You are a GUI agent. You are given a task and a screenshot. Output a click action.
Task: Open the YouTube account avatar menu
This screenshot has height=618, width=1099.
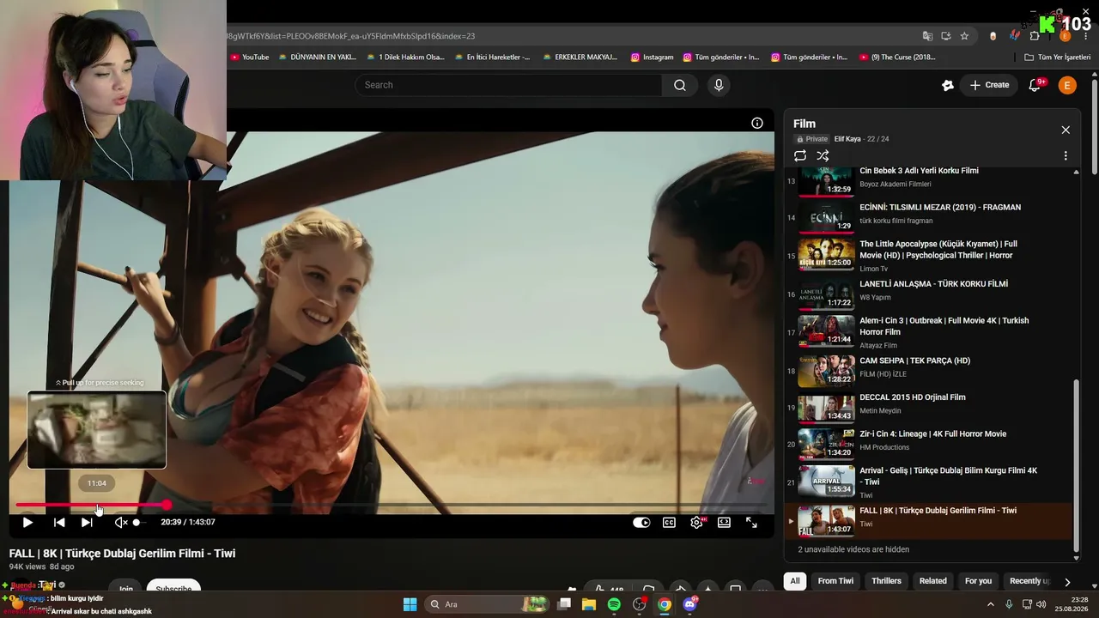pyautogui.click(x=1067, y=85)
